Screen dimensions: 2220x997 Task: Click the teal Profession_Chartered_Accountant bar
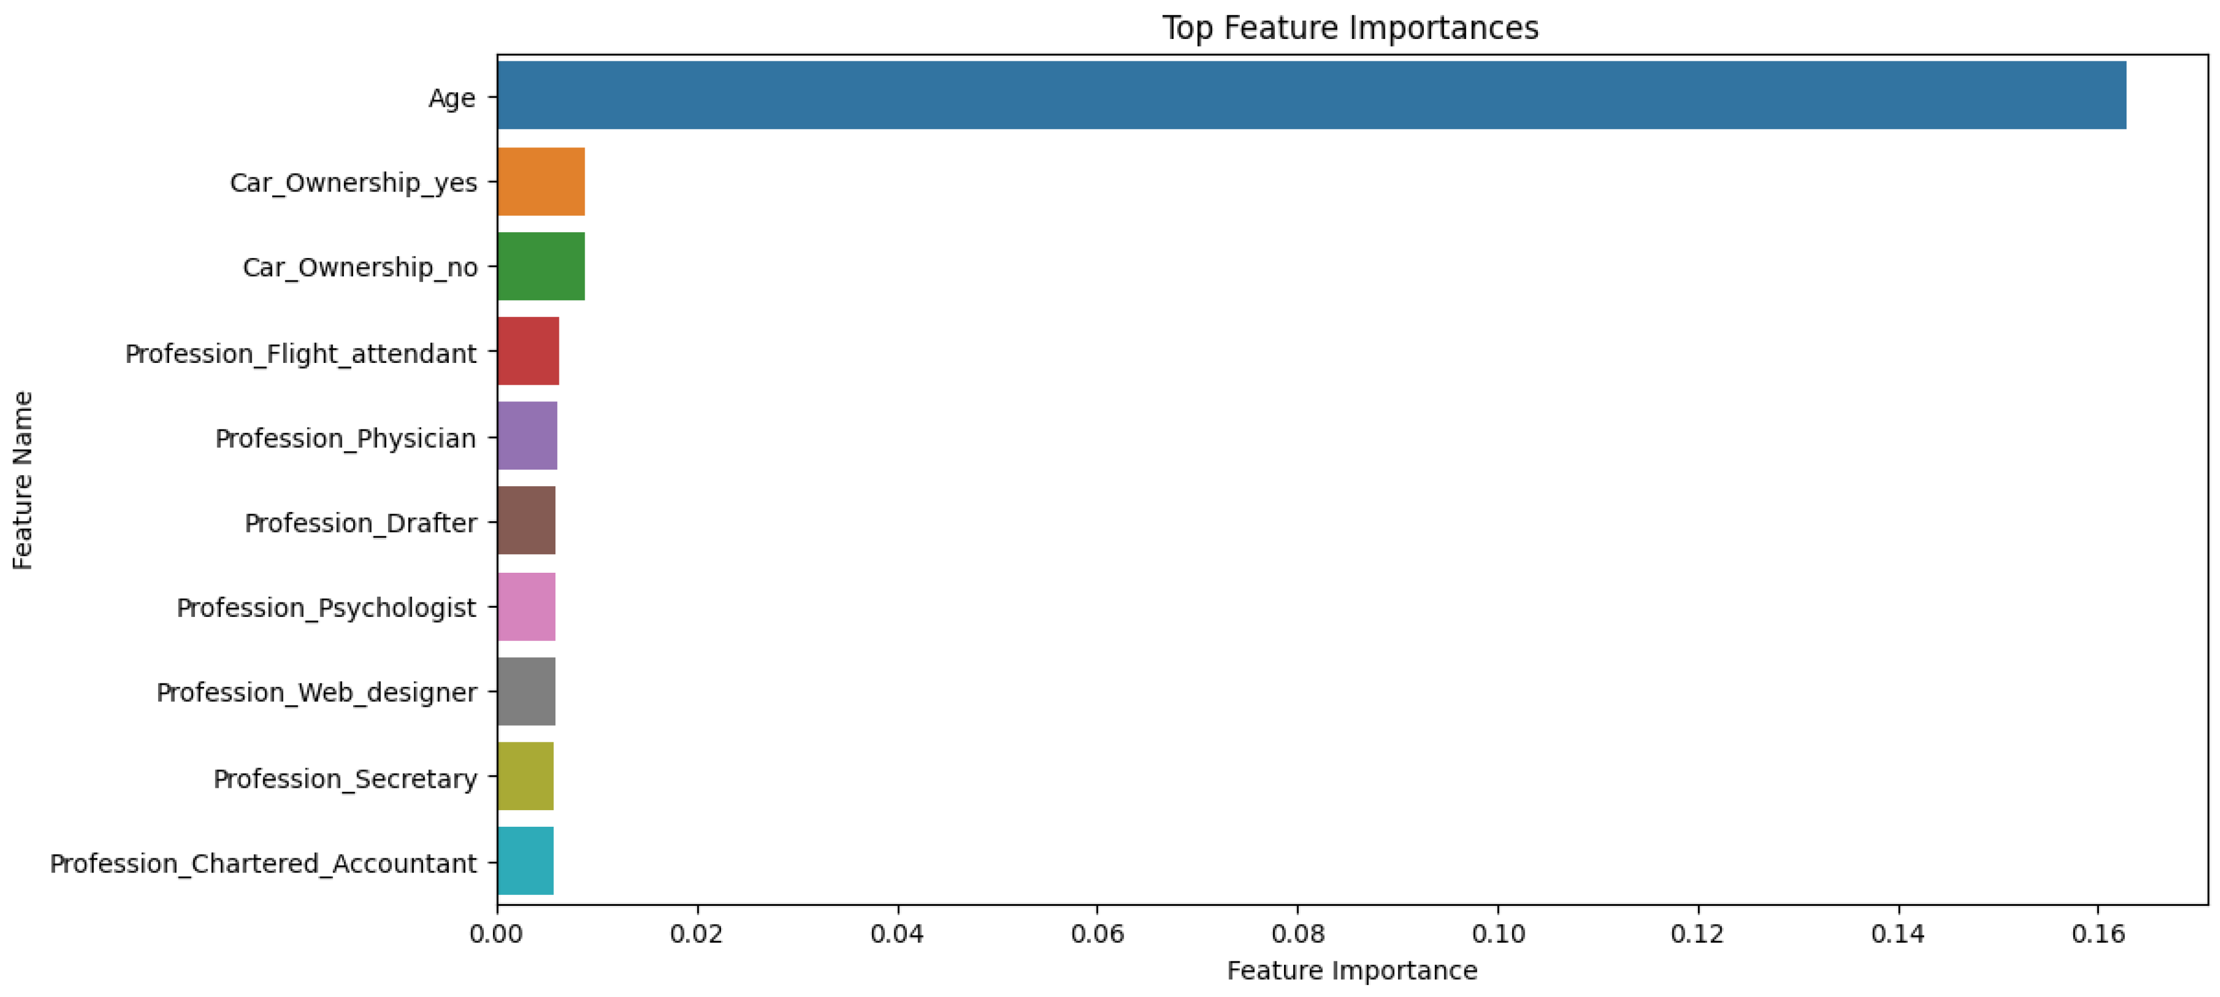[x=526, y=861]
